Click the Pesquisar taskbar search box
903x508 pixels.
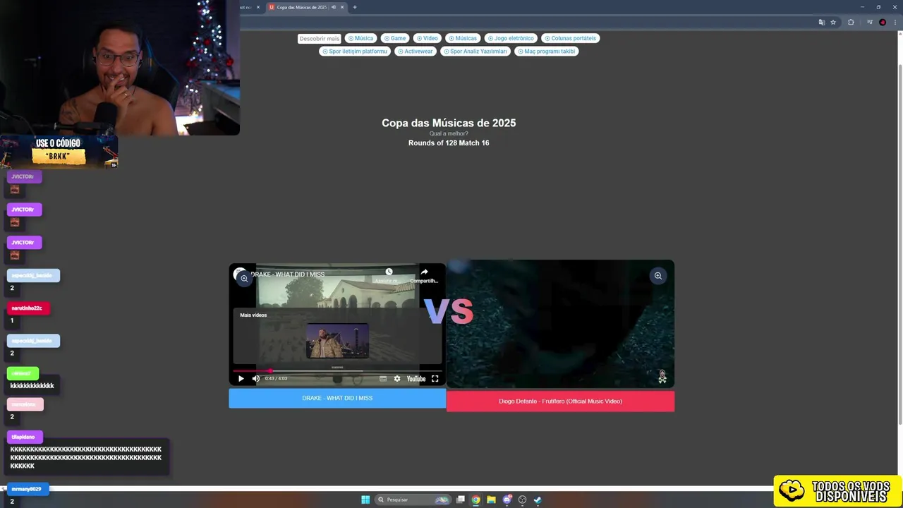[x=413, y=500]
